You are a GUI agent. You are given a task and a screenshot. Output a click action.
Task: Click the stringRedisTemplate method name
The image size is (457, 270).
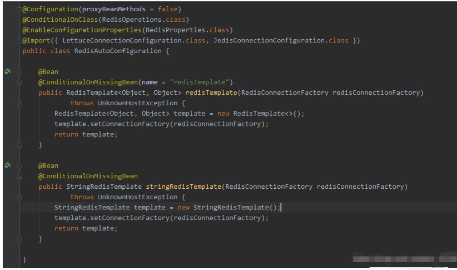(x=184, y=187)
